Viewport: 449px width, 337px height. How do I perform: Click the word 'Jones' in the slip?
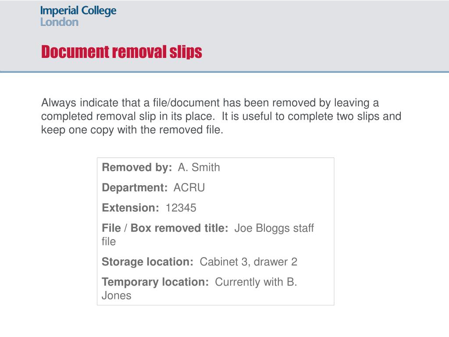pyautogui.click(x=117, y=296)
